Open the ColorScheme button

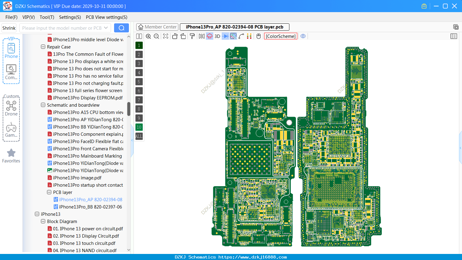281,36
